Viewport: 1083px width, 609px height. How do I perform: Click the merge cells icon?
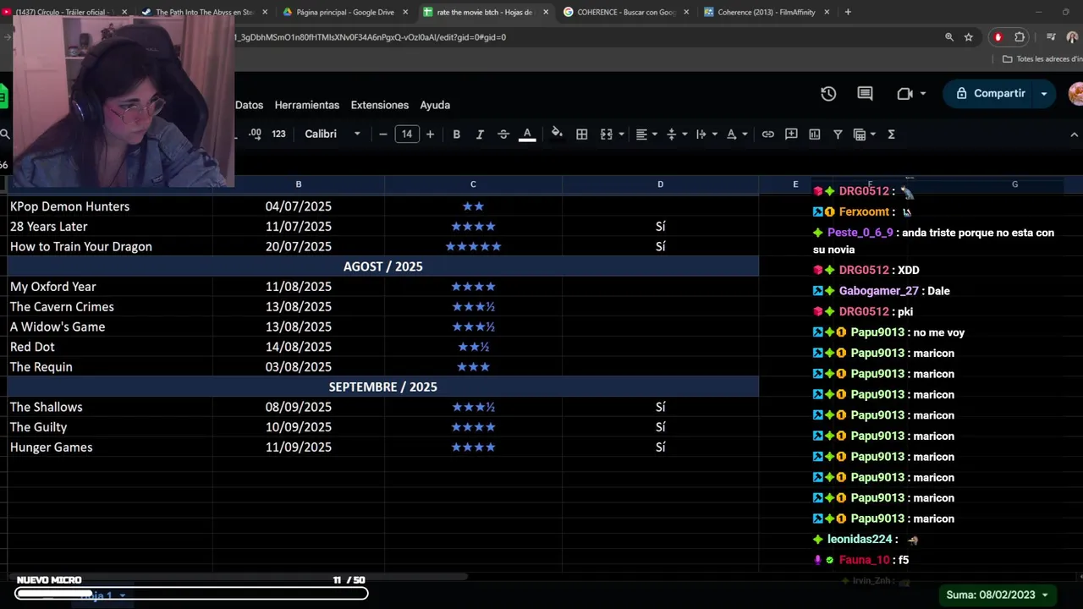pyautogui.click(x=607, y=134)
